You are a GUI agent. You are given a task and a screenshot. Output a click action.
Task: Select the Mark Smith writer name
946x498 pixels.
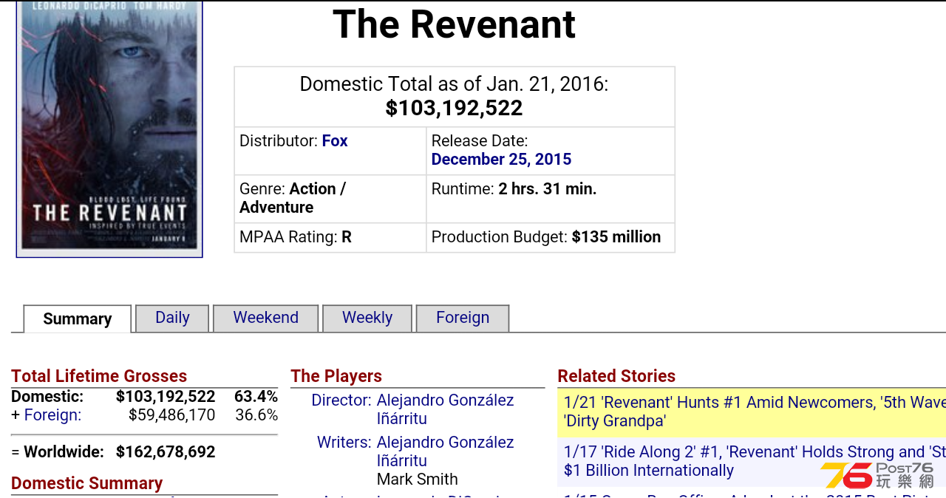[x=418, y=480]
